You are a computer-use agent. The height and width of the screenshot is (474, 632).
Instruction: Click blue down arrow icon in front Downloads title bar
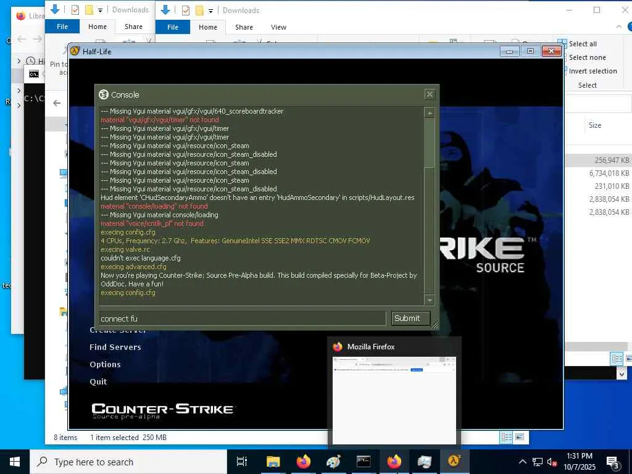(165, 10)
